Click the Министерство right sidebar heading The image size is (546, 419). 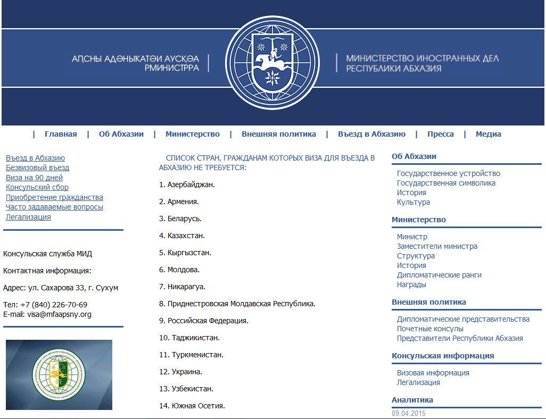tap(419, 220)
